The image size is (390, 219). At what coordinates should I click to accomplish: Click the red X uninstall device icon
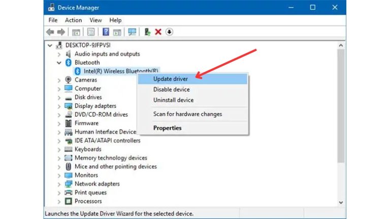pyautogui.click(x=158, y=32)
